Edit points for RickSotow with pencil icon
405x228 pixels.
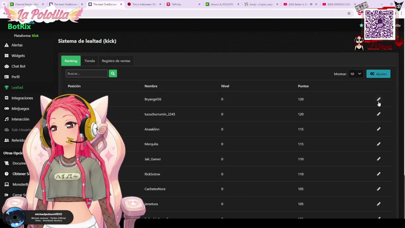tap(378, 174)
